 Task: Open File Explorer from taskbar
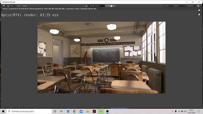point(88,111)
